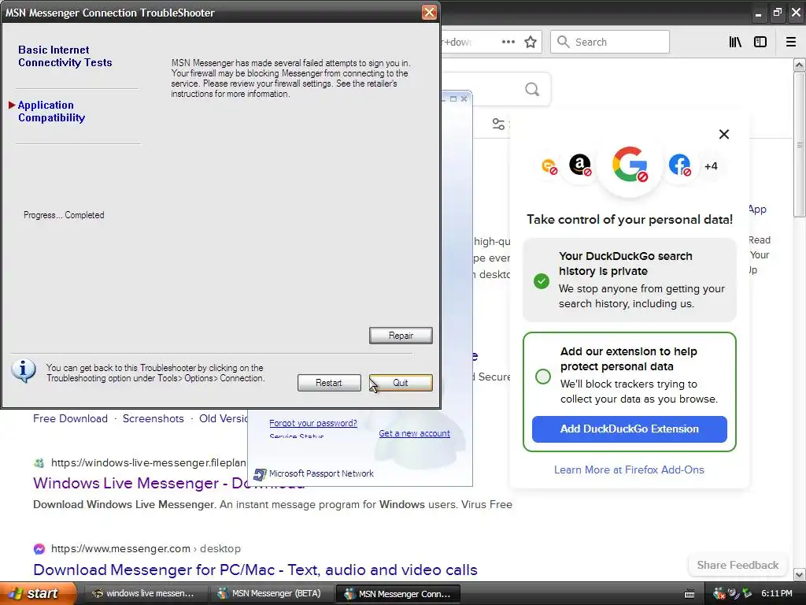
Task: Click the Quit button in the TroubleShooter
Action: point(401,383)
